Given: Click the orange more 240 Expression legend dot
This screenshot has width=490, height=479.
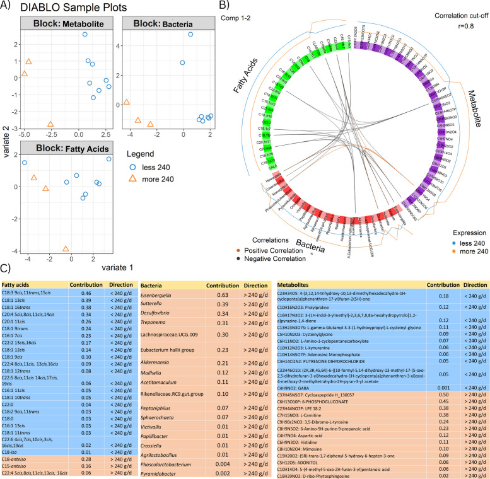Looking at the screenshot, I should pyautogui.click(x=454, y=251).
